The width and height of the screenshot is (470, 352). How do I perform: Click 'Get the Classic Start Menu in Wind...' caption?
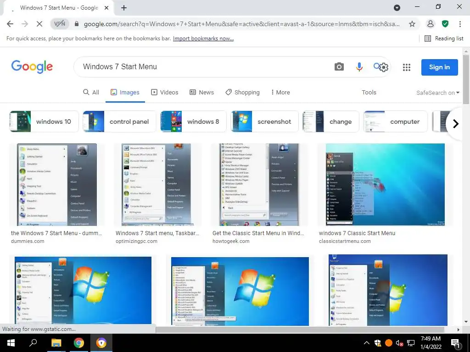pyautogui.click(x=258, y=233)
